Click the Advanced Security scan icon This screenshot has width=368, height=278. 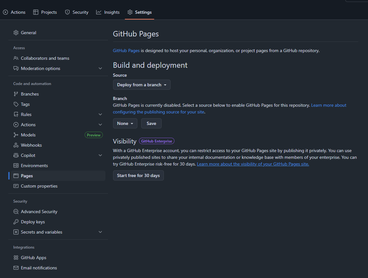pos(16,212)
